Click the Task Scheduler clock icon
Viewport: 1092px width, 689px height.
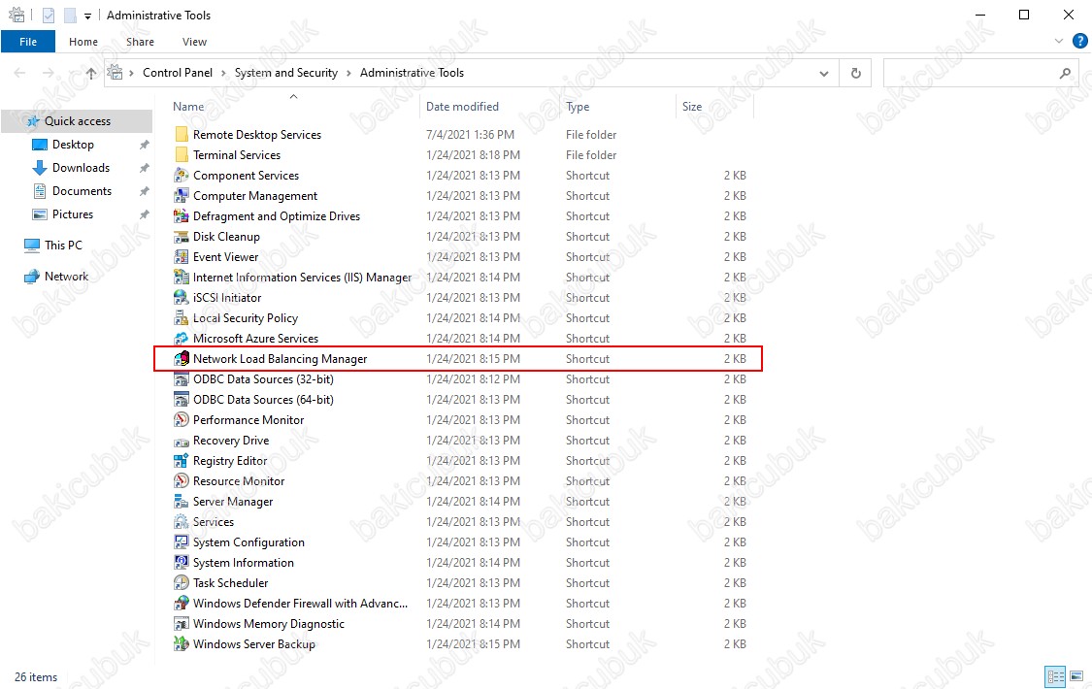182,582
